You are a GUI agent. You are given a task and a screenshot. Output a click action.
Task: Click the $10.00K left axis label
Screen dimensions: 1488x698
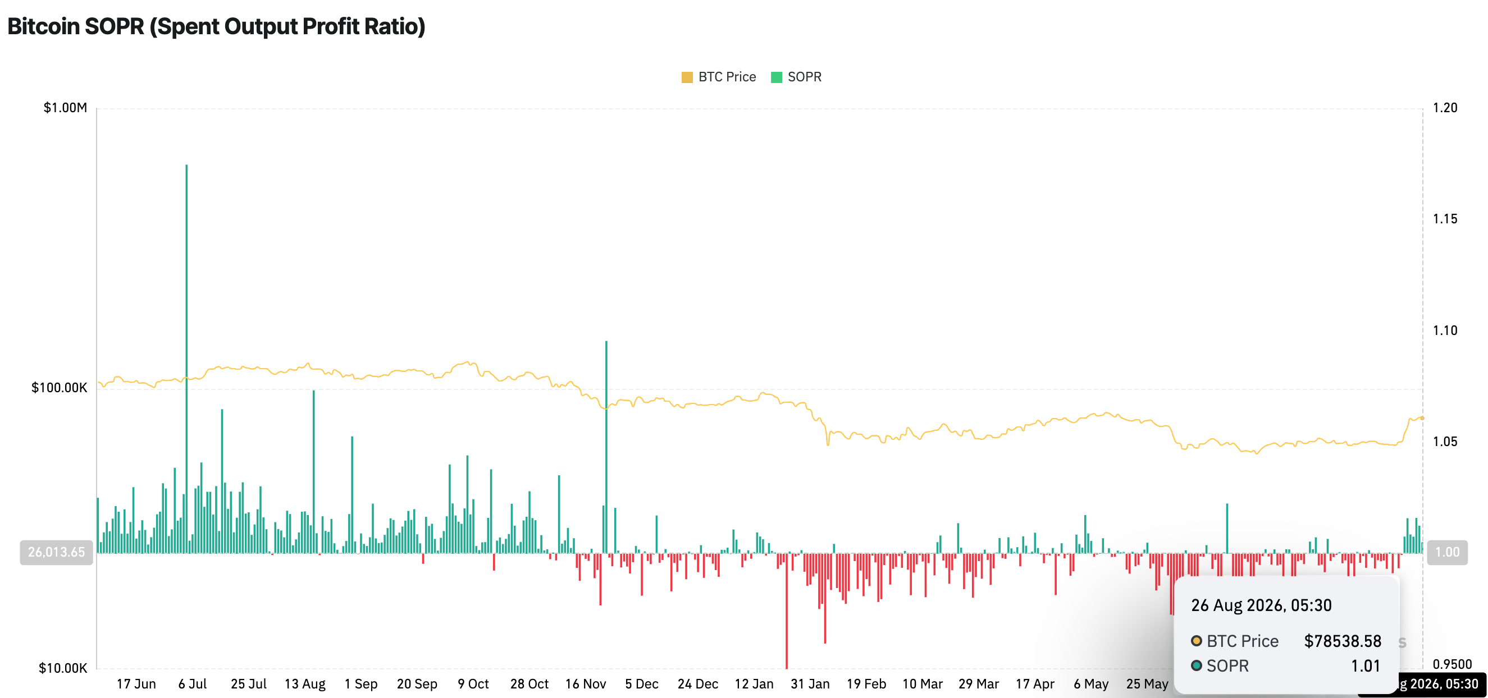tap(63, 668)
